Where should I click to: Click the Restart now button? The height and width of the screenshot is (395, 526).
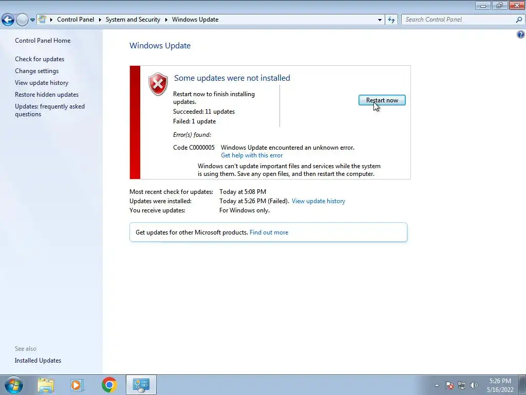pos(382,100)
